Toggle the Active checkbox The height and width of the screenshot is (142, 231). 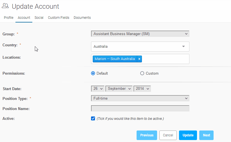(93, 119)
